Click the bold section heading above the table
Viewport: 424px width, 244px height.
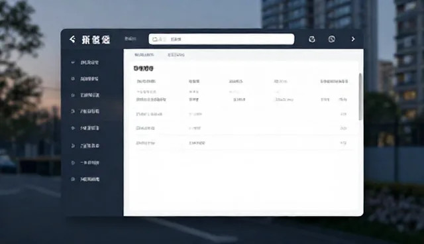[x=143, y=68]
